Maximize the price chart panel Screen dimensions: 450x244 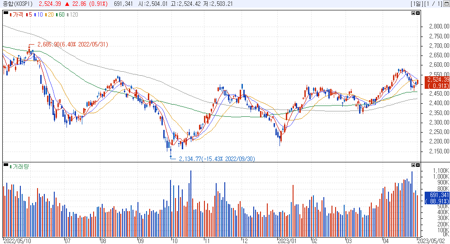[413, 13]
